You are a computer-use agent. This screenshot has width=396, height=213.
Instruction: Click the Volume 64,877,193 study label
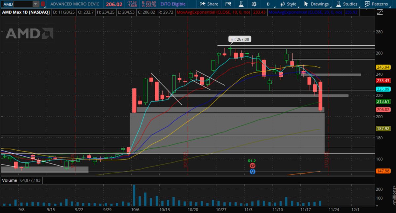22,180
